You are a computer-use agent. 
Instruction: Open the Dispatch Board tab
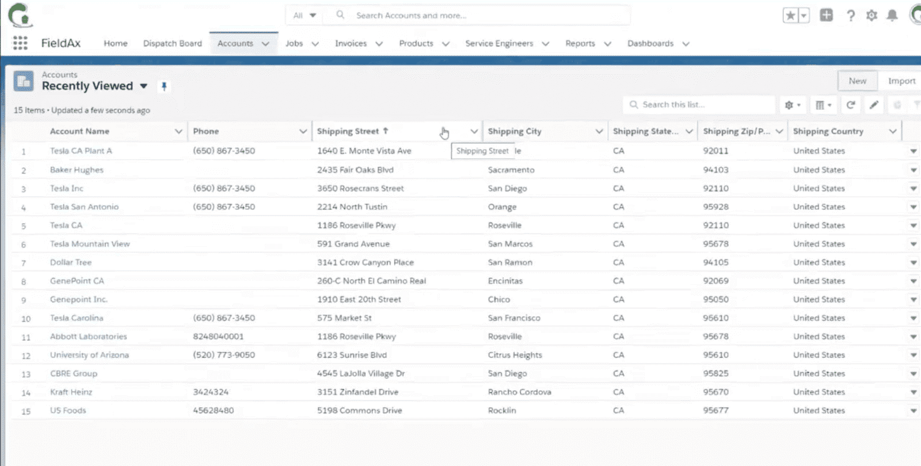tap(173, 43)
